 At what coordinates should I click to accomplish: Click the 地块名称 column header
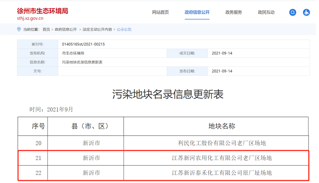coord(216,126)
